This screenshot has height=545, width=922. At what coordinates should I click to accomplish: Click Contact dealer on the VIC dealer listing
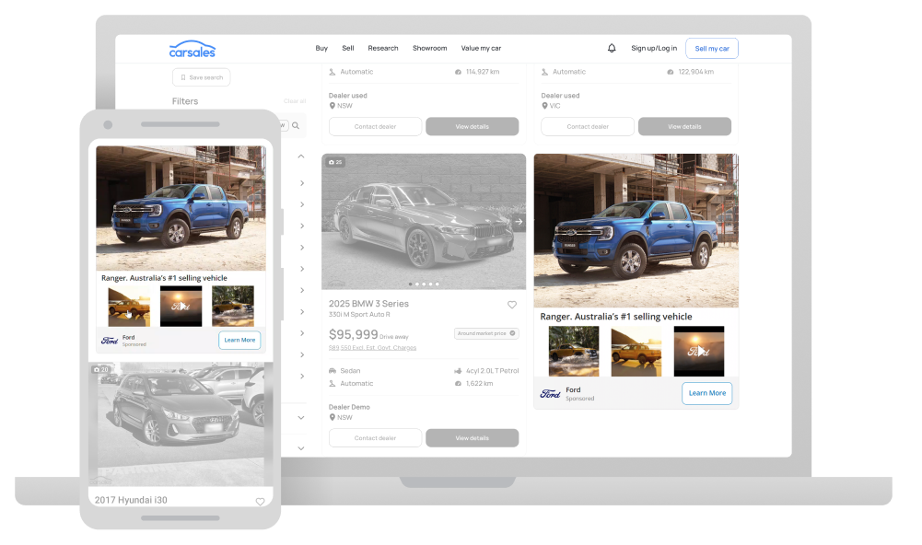click(588, 126)
